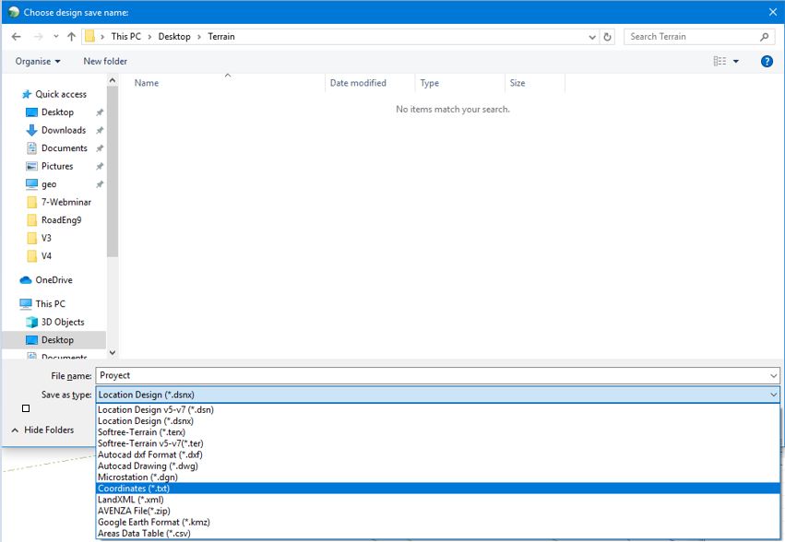Open view options dropdown arrow

(x=736, y=61)
